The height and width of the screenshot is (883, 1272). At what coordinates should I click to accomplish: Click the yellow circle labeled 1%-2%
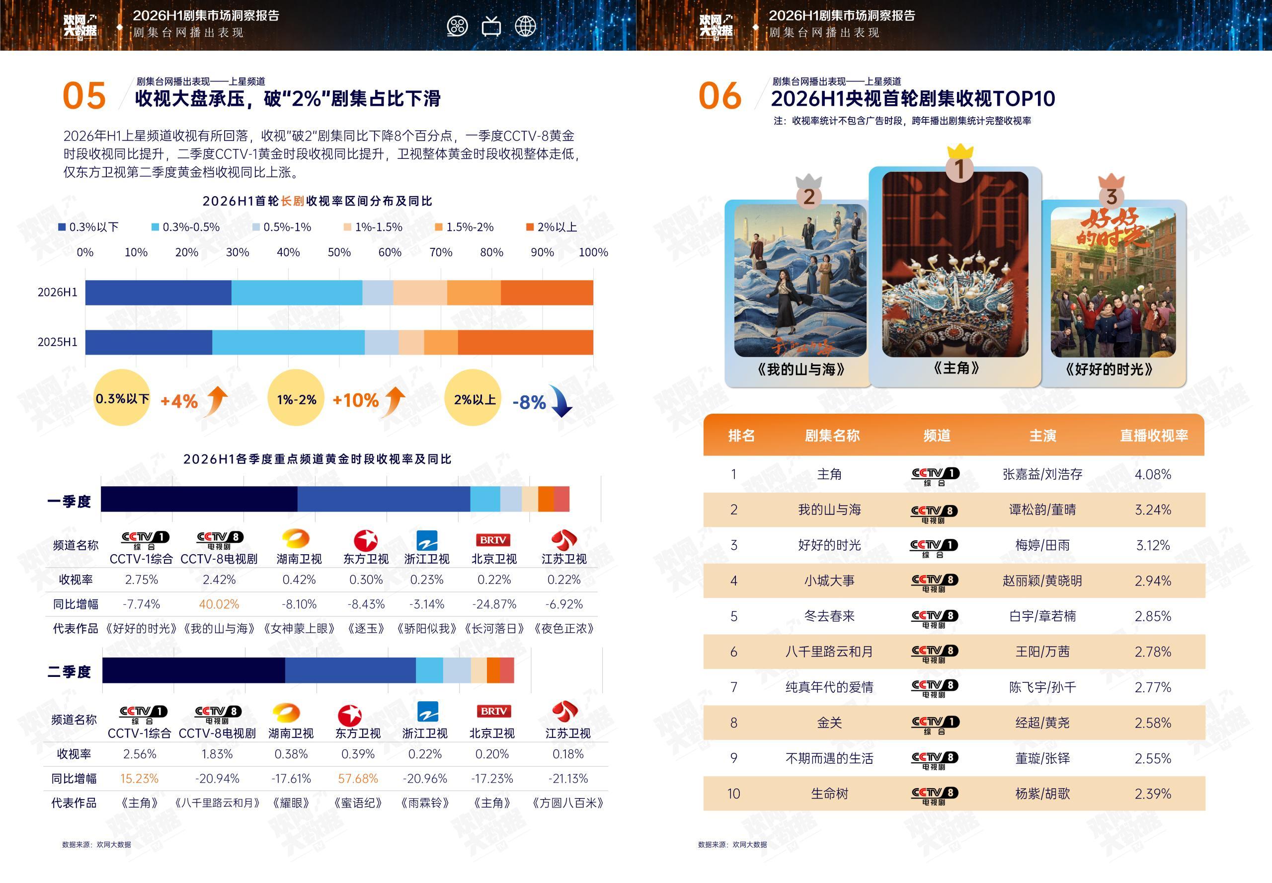tap(296, 398)
